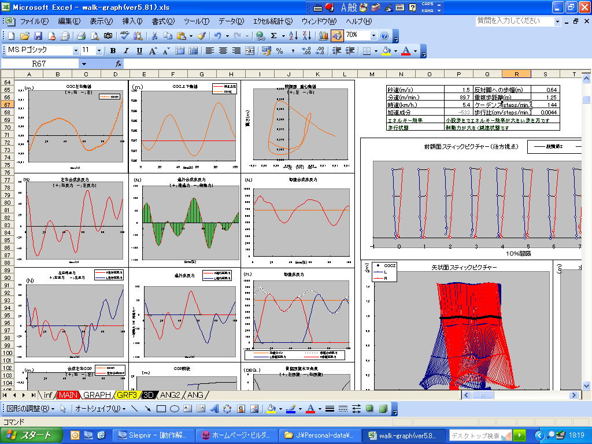Save the workbook with the floppy icon
592x444 pixels.
tap(38, 36)
